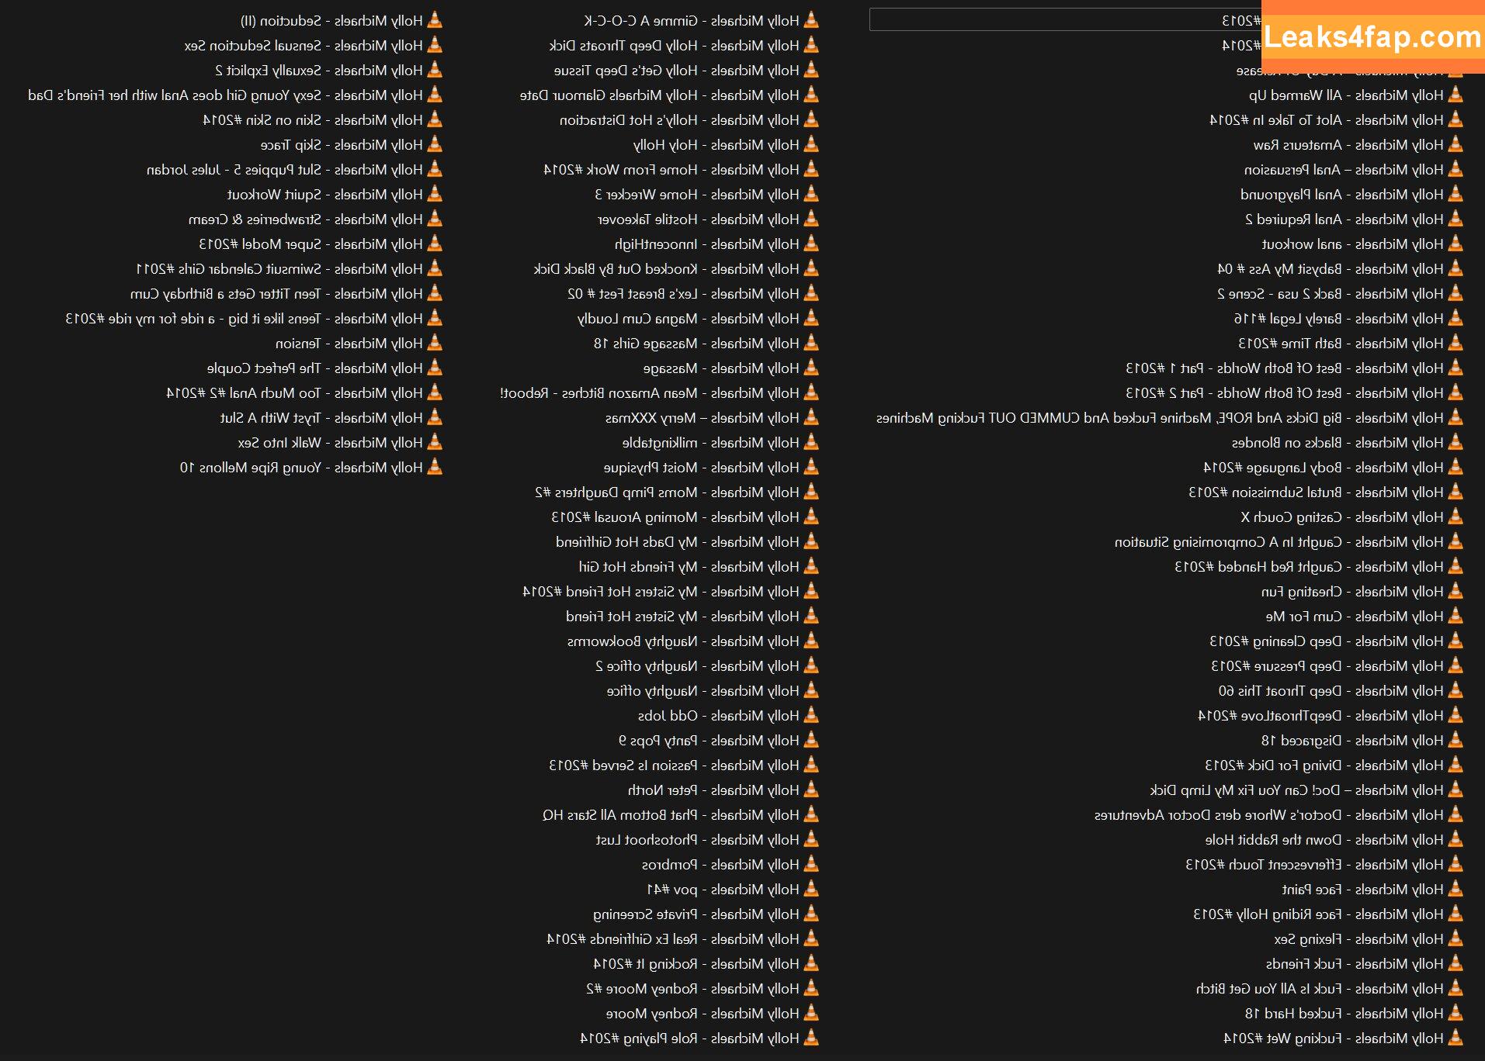Click the cone icon for 'Private Screening'
The width and height of the screenshot is (1485, 1061).
tap(811, 914)
